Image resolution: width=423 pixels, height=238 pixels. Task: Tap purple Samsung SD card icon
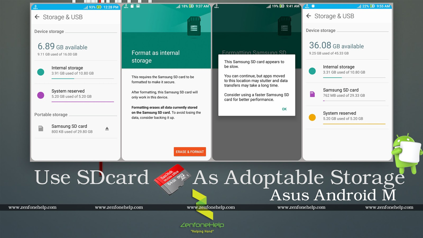pos(312,94)
